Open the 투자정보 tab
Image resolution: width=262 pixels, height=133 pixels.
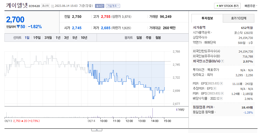pos(207,18)
